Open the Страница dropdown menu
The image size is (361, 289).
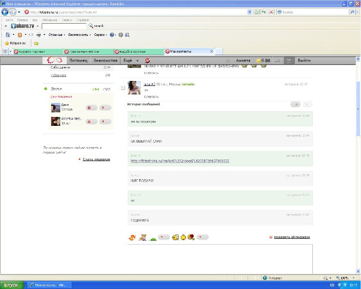56,35
